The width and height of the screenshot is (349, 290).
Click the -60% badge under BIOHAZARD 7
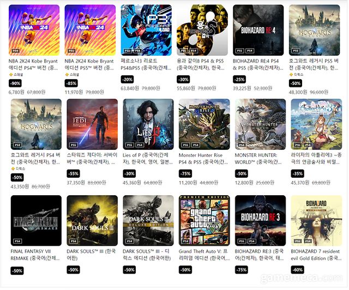tap(297, 270)
